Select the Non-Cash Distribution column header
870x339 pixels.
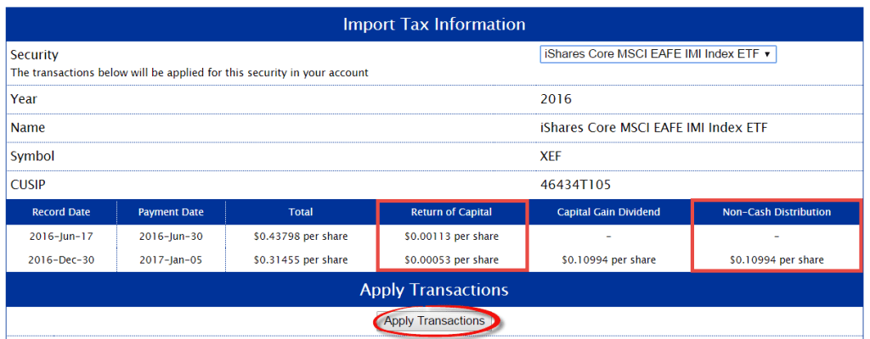tap(777, 212)
